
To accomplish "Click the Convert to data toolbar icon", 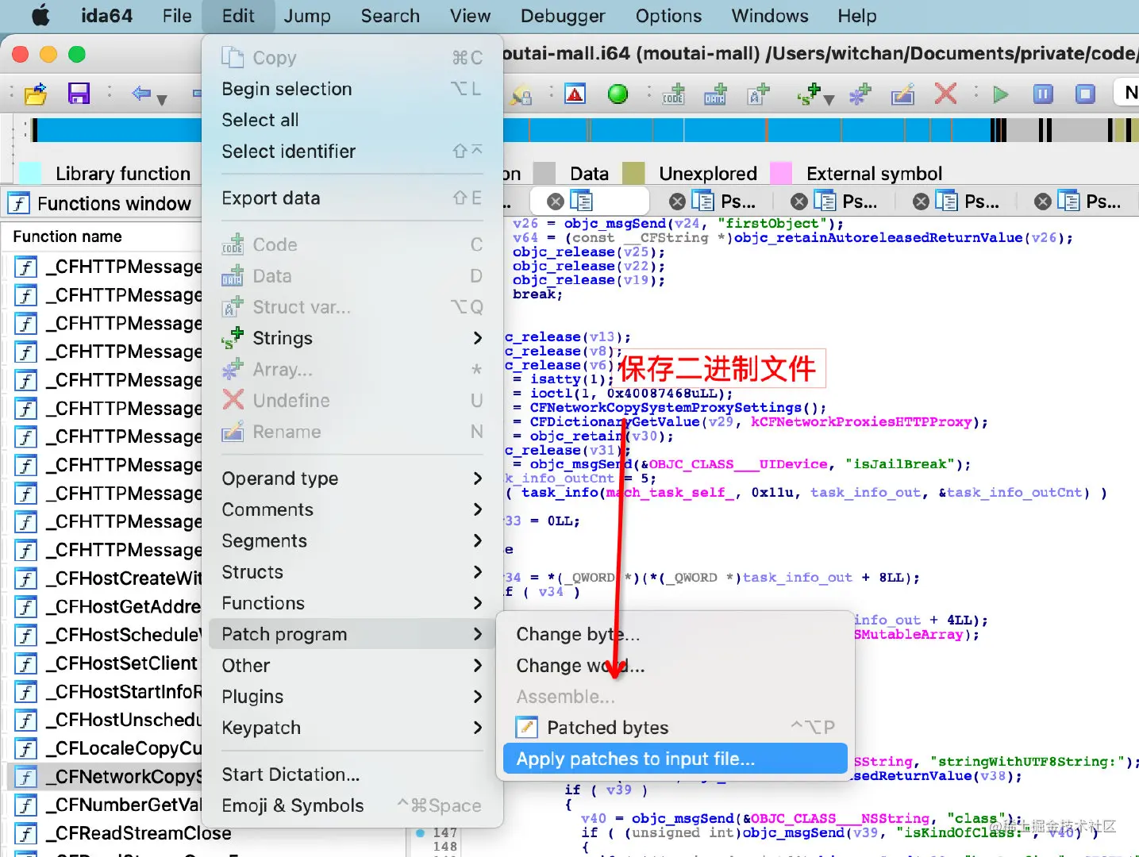I will [716, 94].
